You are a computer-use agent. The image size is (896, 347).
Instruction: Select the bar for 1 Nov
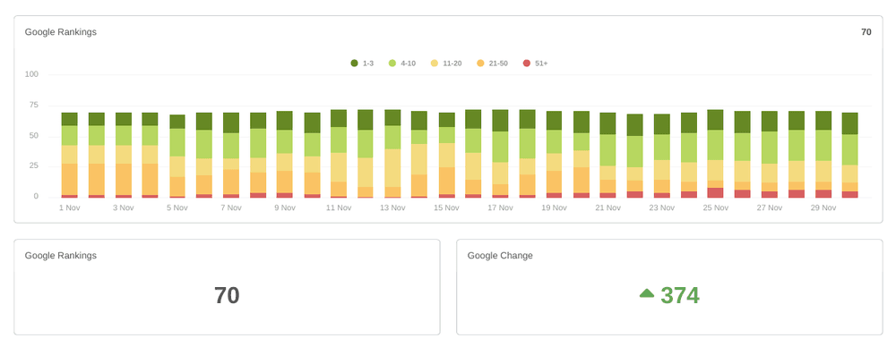[69, 156]
